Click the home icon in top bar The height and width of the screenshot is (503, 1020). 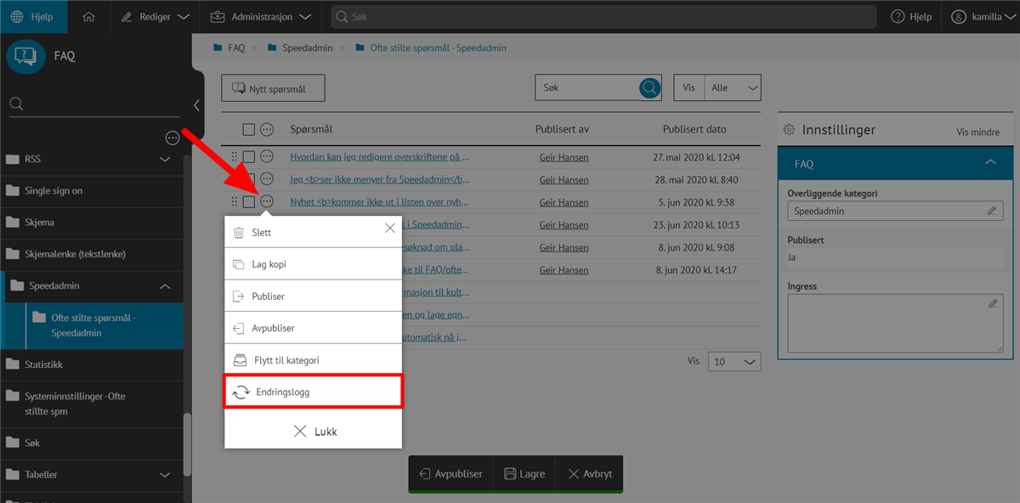(x=89, y=17)
